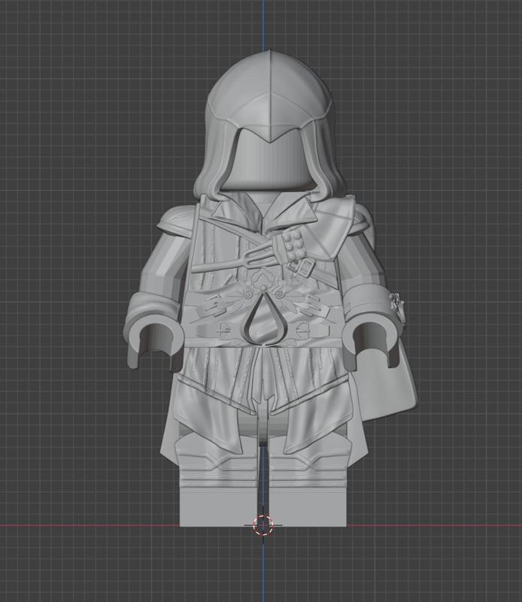522x602 pixels.
Task: Click the teardrop emblem on the belt
Action: (x=264, y=318)
